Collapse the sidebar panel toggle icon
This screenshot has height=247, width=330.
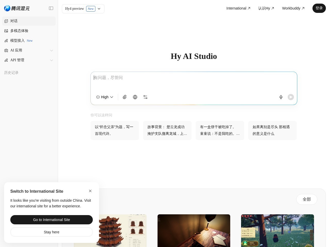(x=51, y=8)
